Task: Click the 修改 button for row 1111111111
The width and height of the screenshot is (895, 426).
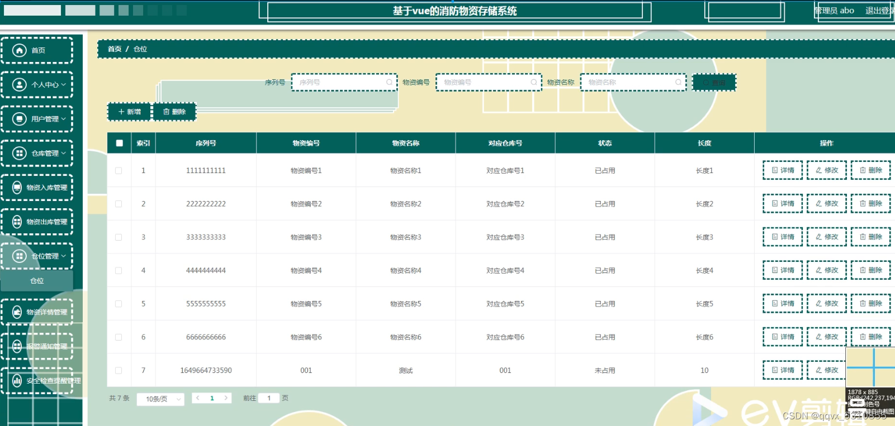Action: click(827, 170)
